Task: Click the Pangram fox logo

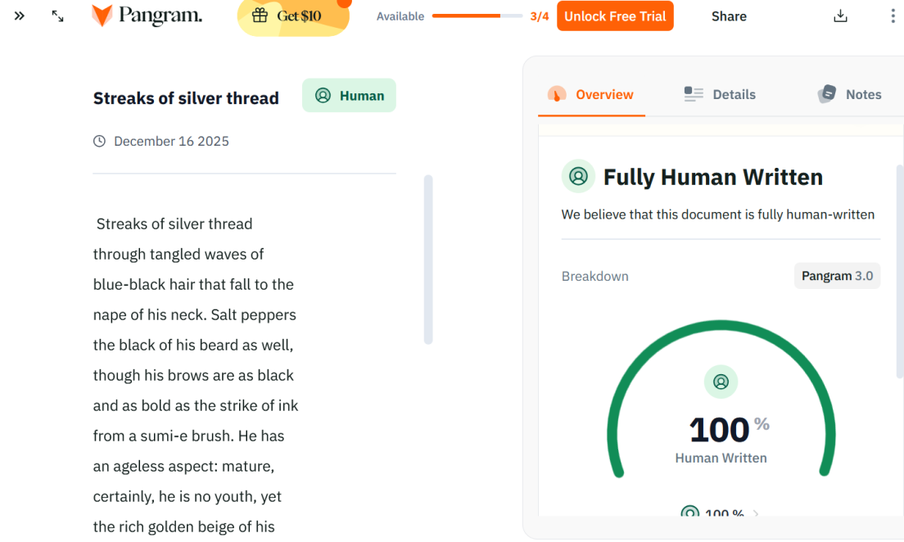Action: pyautogui.click(x=102, y=16)
